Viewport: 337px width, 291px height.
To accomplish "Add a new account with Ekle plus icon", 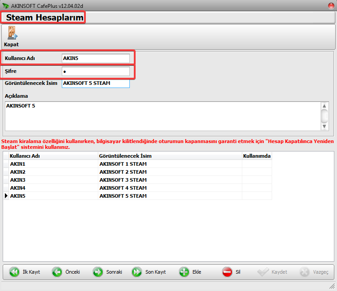I will tap(184, 272).
